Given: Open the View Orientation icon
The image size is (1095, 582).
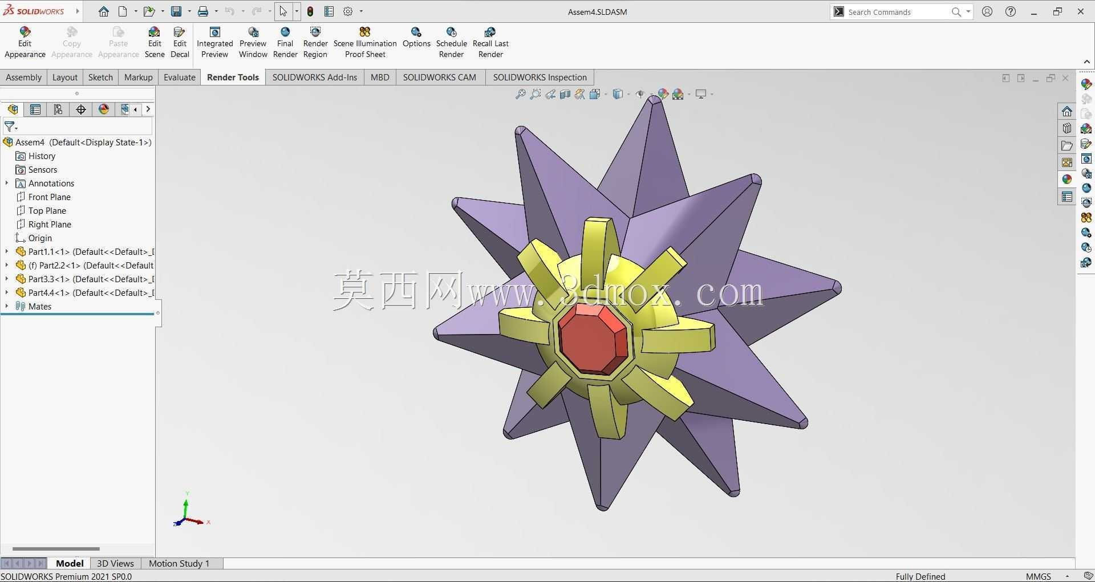Looking at the screenshot, I should point(595,94).
